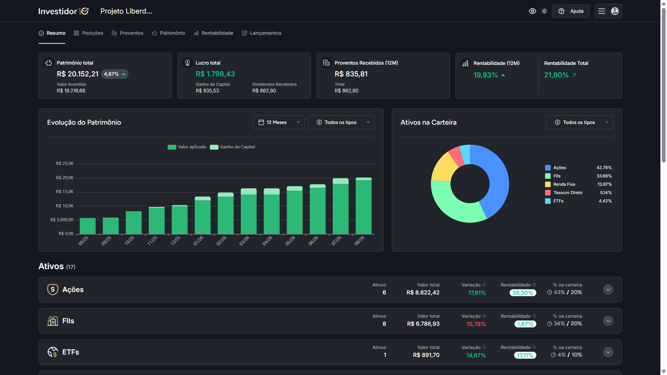Image resolution: width=667 pixels, height=375 pixels.
Task: Open Evolução chart Todos os tipos dropdown
Action: (x=341, y=122)
